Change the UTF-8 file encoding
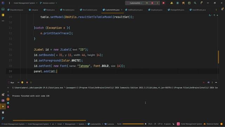Viewport: 225px width, 127px height. 160,124
